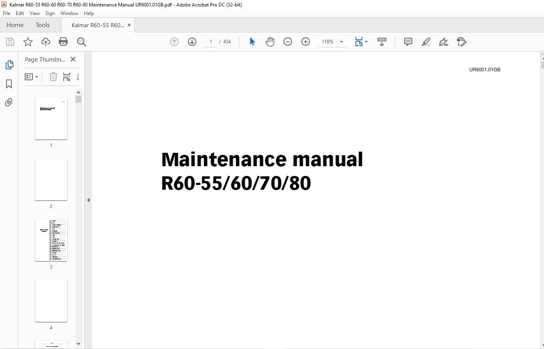Viewport: 544px width, 349px height.
Task: Select the Kalmar R60-55 document tab
Action: (x=98, y=25)
